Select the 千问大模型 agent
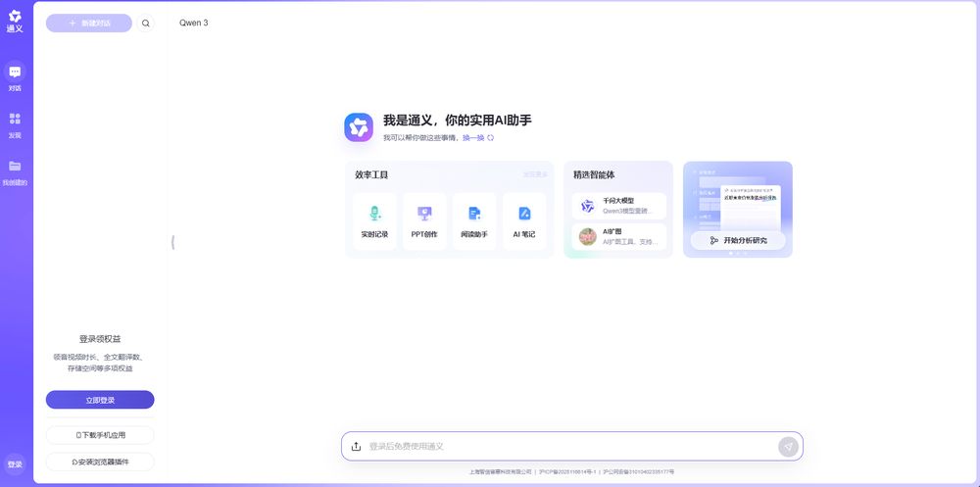This screenshot has height=487, width=980. click(x=618, y=206)
